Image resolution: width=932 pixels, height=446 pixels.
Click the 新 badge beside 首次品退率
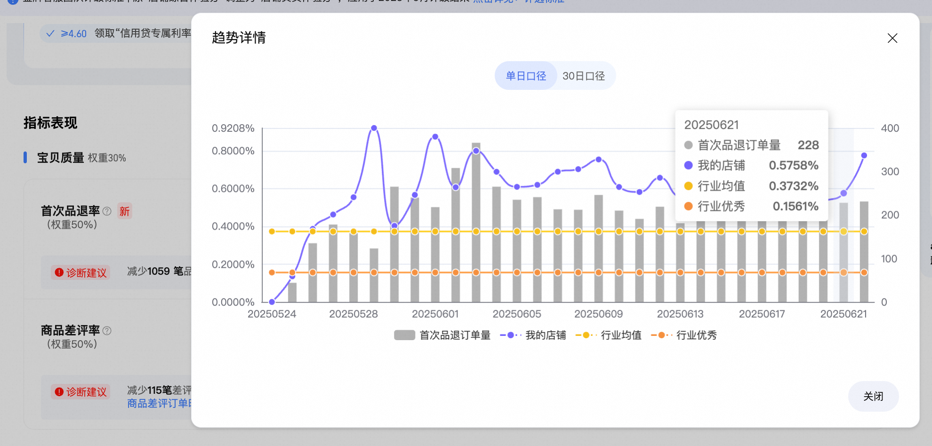coord(124,211)
